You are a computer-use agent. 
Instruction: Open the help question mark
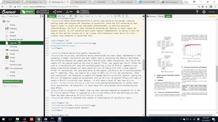point(197,12)
